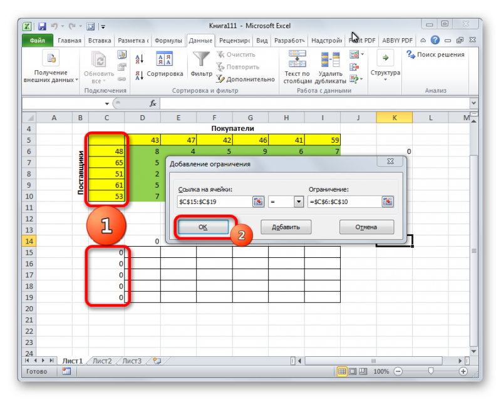
Task: Expand the Name Box dropdown arrow
Action: (x=106, y=103)
